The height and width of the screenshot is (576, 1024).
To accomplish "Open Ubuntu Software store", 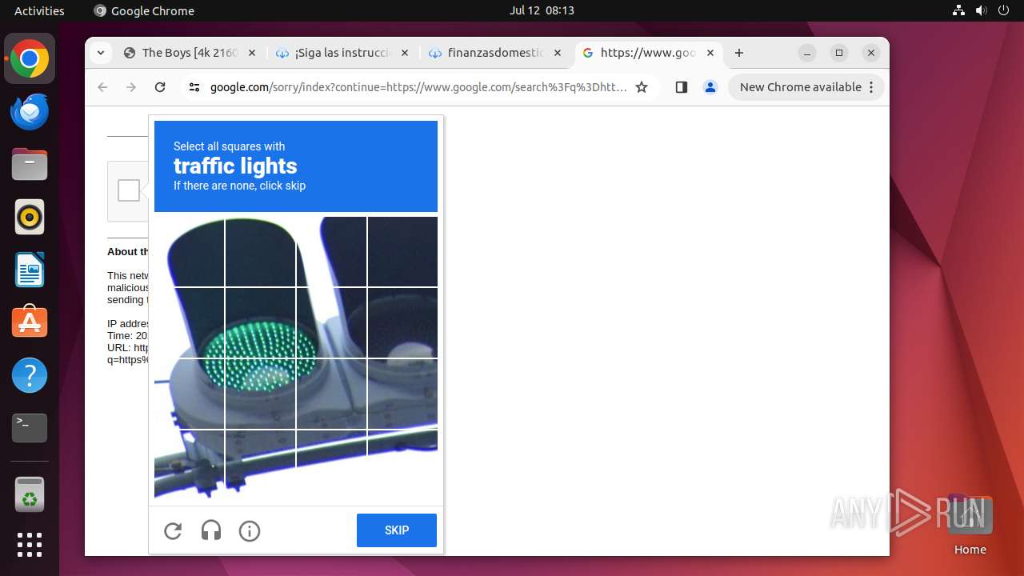I will (x=30, y=322).
